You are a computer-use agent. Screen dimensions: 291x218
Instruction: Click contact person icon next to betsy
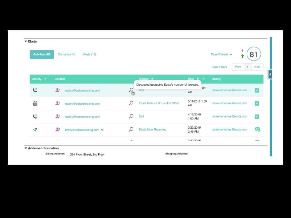(57, 129)
